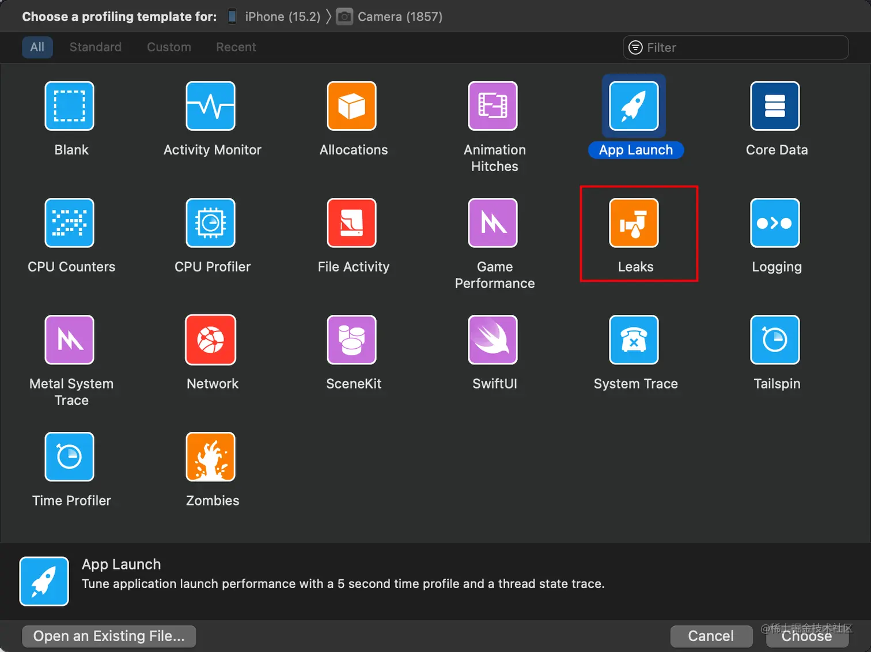The height and width of the screenshot is (652, 871).
Task: Pick the Metal System Trace template icon
Action: coord(70,340)
